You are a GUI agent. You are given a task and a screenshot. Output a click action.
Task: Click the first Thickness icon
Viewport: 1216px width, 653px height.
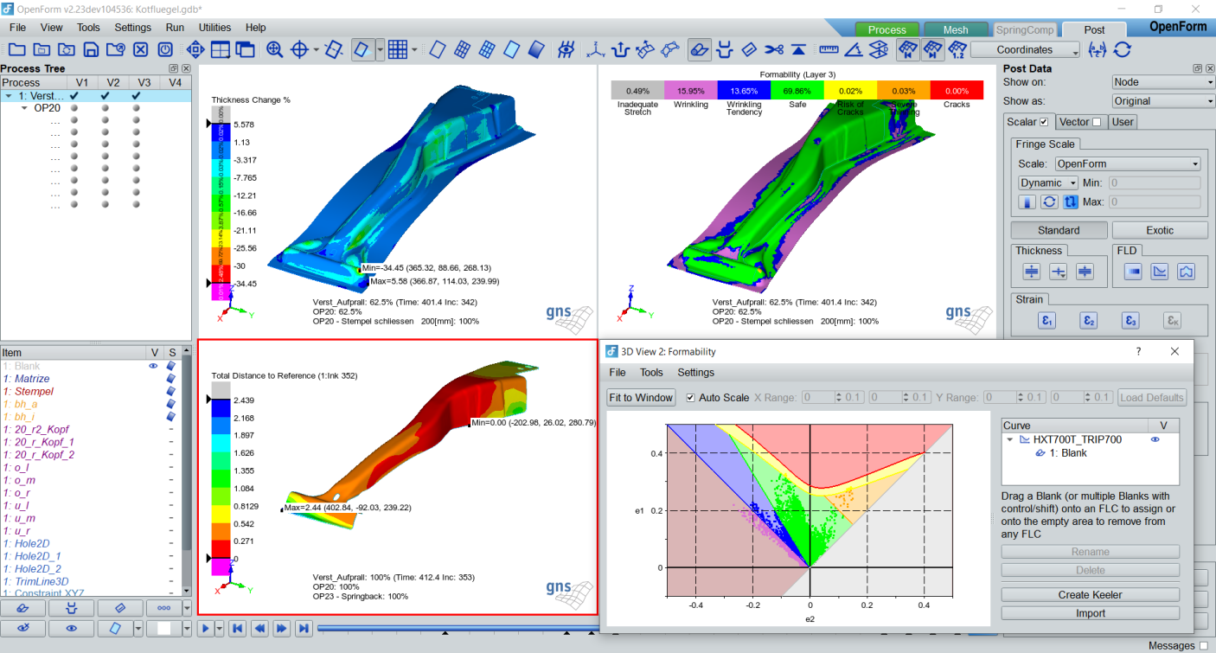[1032, 272]
